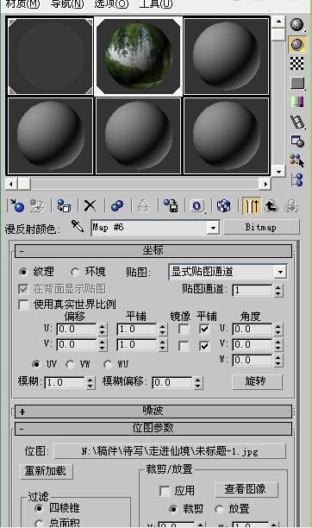Click the Video Color Check icon
The width and height of the screenshot is (312, 528).
coord(297,102)
